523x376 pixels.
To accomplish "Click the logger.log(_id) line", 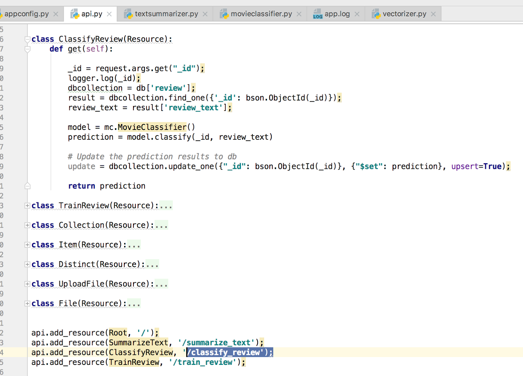I will [104, 78].
